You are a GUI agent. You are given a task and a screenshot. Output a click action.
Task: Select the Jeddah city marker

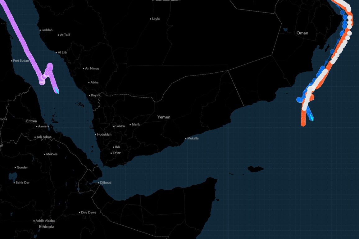(x=40, y=30)
